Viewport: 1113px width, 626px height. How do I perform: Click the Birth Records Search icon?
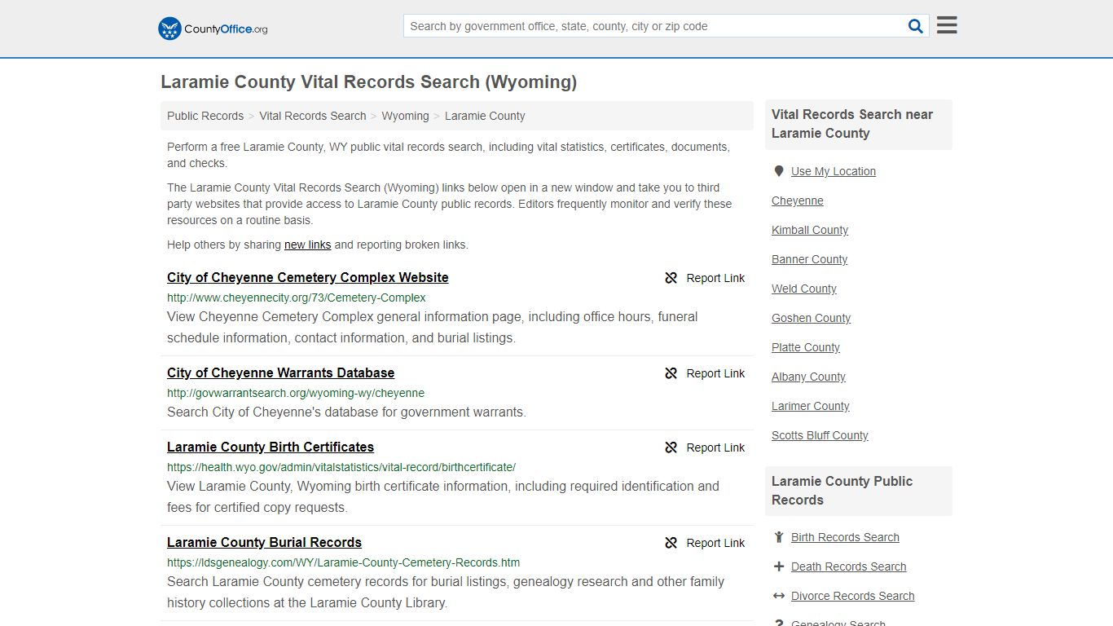[x=779, y=537]
